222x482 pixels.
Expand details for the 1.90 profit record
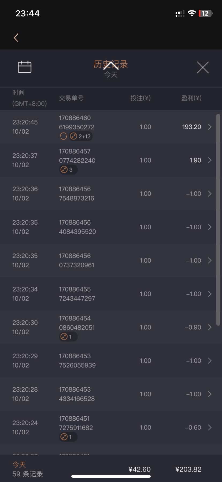coord(210,160)
